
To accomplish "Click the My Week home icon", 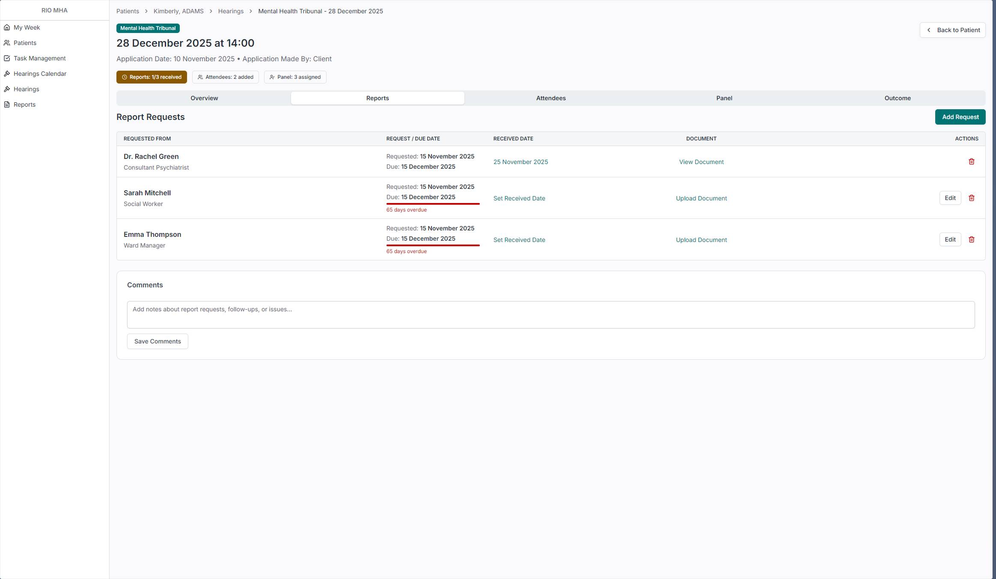I will 7,27.
